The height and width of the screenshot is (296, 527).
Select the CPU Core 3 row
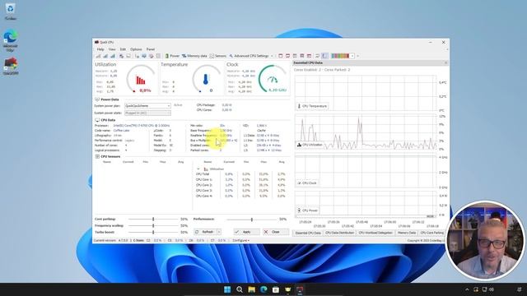(240, 190)
